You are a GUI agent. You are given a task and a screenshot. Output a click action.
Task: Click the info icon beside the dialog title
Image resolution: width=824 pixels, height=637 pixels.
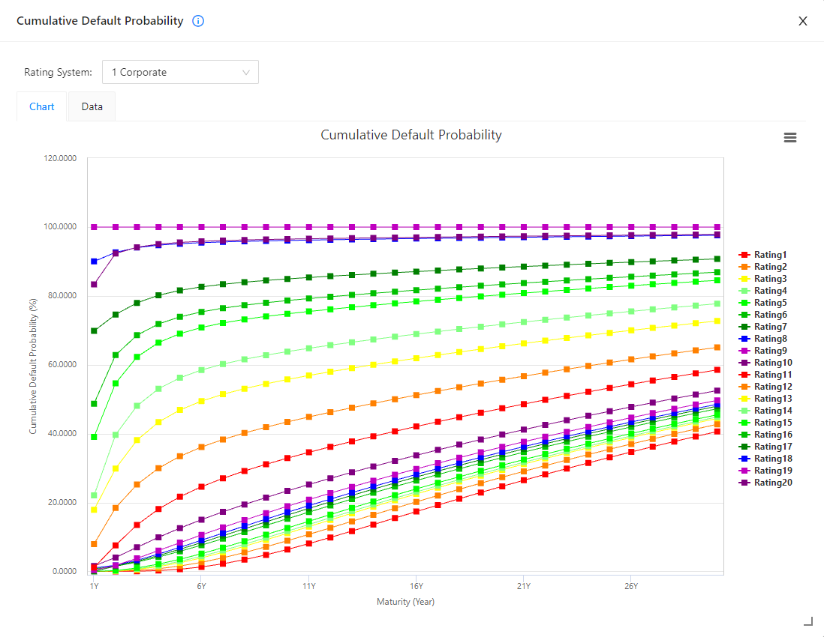coord(197,21)
